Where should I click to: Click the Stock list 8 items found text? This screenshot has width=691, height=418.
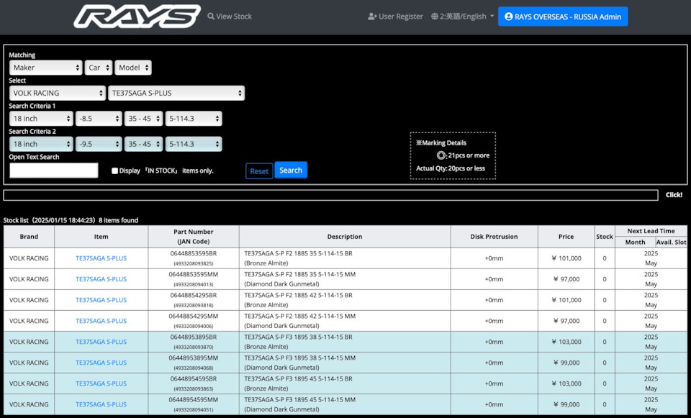(x=71, y=220)
